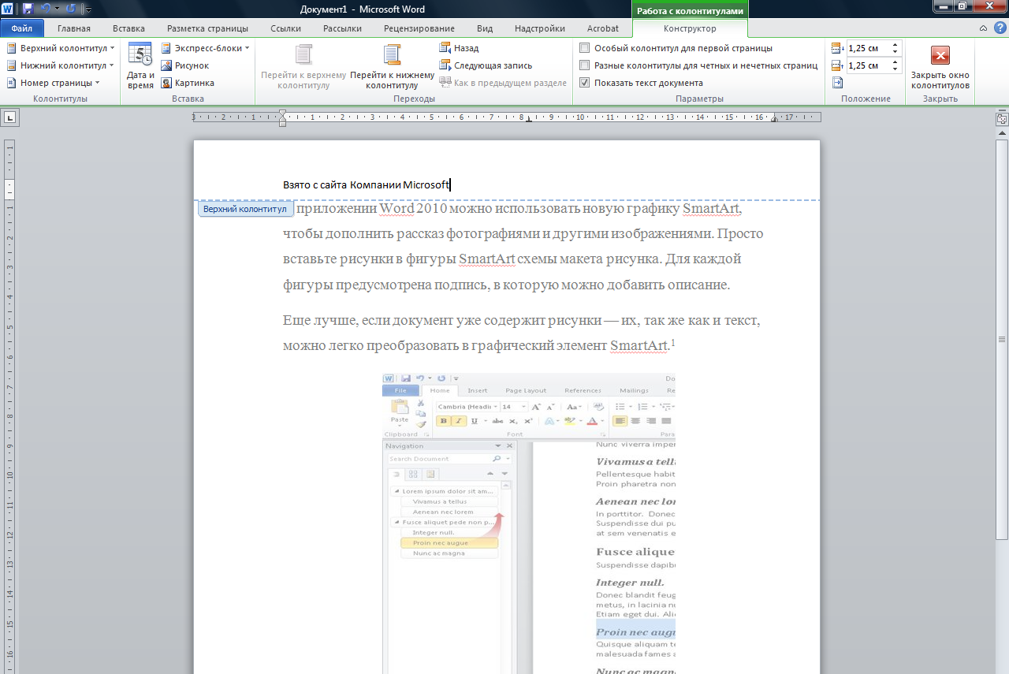Open Customize Quick Access Toolbar dropdown
Image resolution: width=1009 pixels, height=674 pixels.
(x=87, y=9)
